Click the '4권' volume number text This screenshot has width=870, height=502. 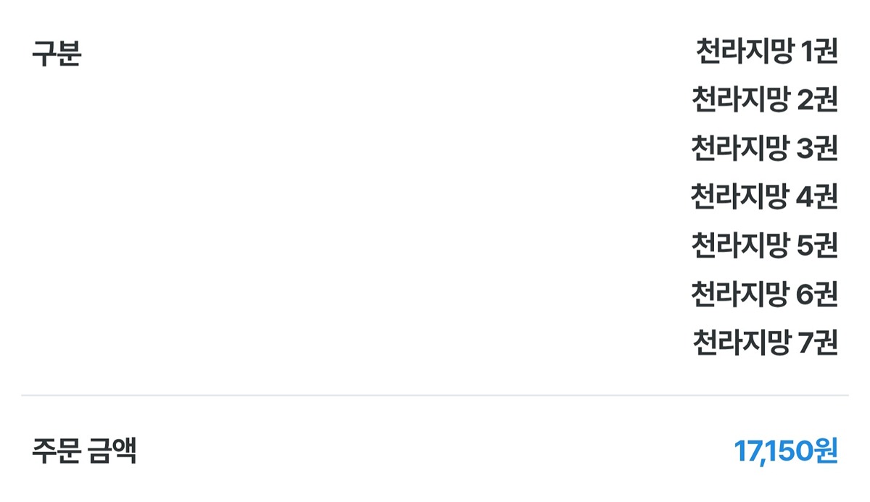(817, 196)
